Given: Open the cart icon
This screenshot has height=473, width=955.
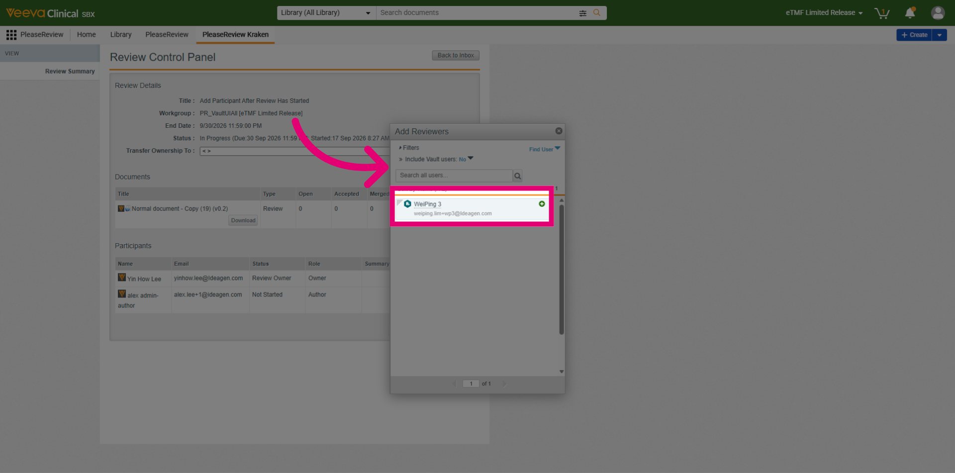Looking at the screenshot, I should point(882,13).
